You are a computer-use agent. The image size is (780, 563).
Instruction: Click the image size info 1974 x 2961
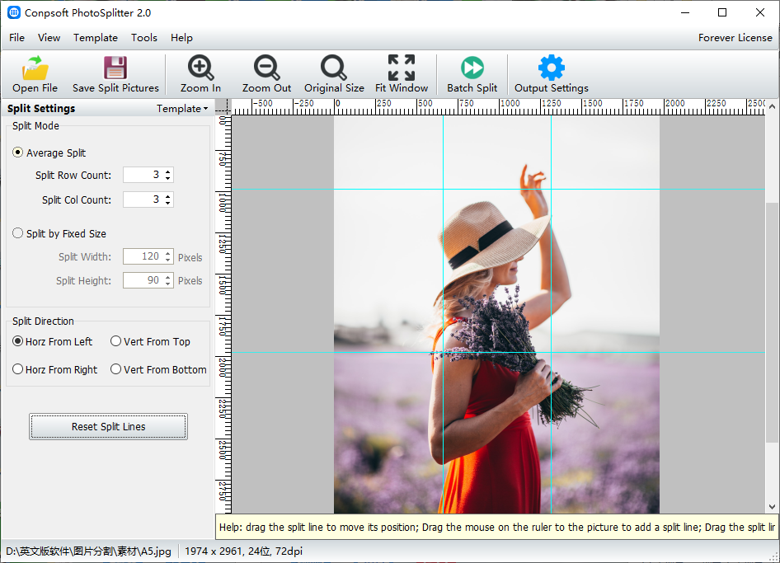[x=244, y=551]
